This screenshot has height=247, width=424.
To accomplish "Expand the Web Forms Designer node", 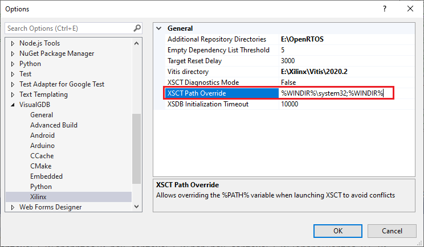I will (13, 207).
